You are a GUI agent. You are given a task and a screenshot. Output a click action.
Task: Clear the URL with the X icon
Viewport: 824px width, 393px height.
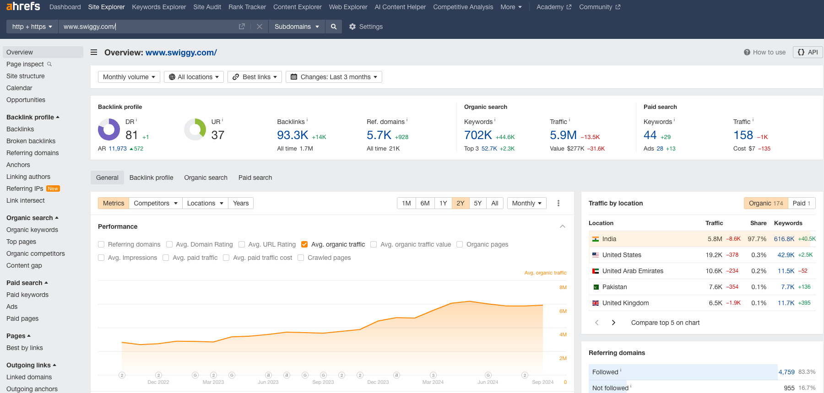point(260,27)
